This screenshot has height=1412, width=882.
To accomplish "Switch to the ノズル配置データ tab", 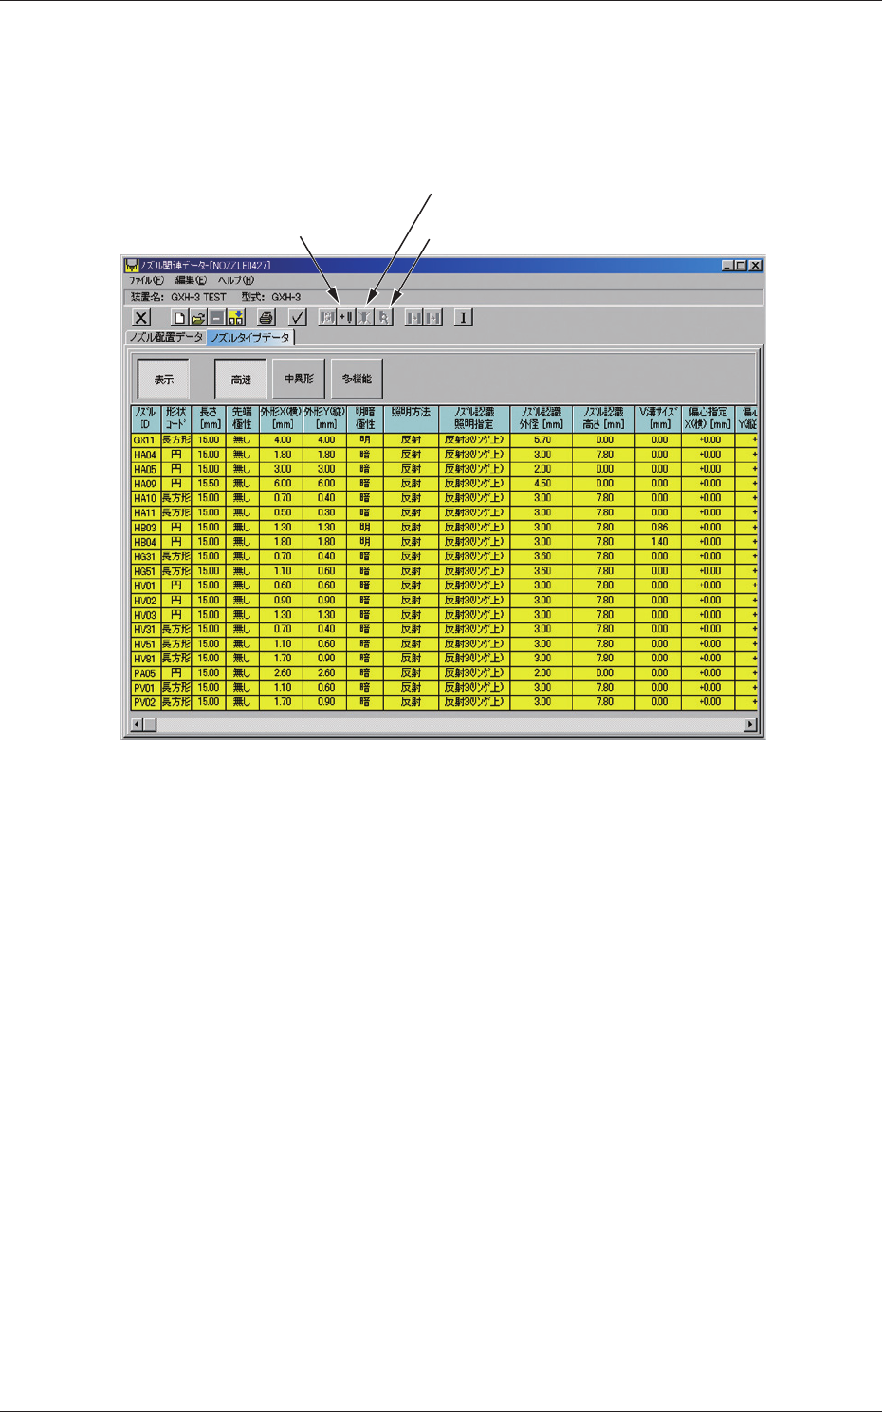I will click(166, 337).
